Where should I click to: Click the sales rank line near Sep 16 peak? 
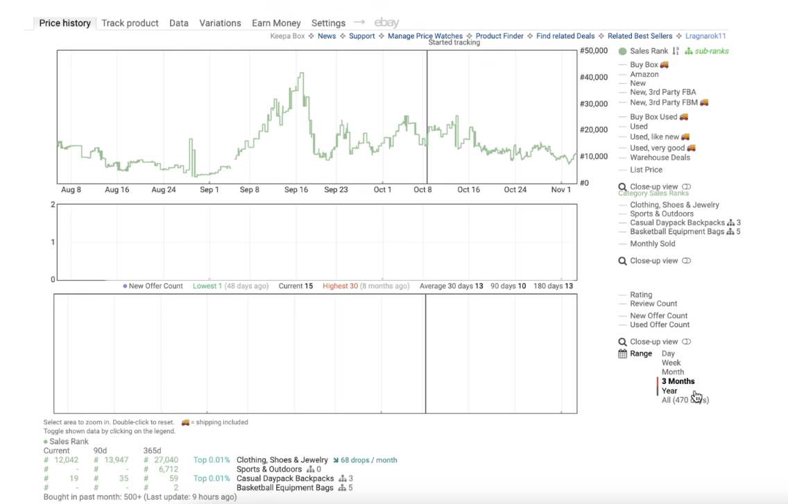(302, 74)
